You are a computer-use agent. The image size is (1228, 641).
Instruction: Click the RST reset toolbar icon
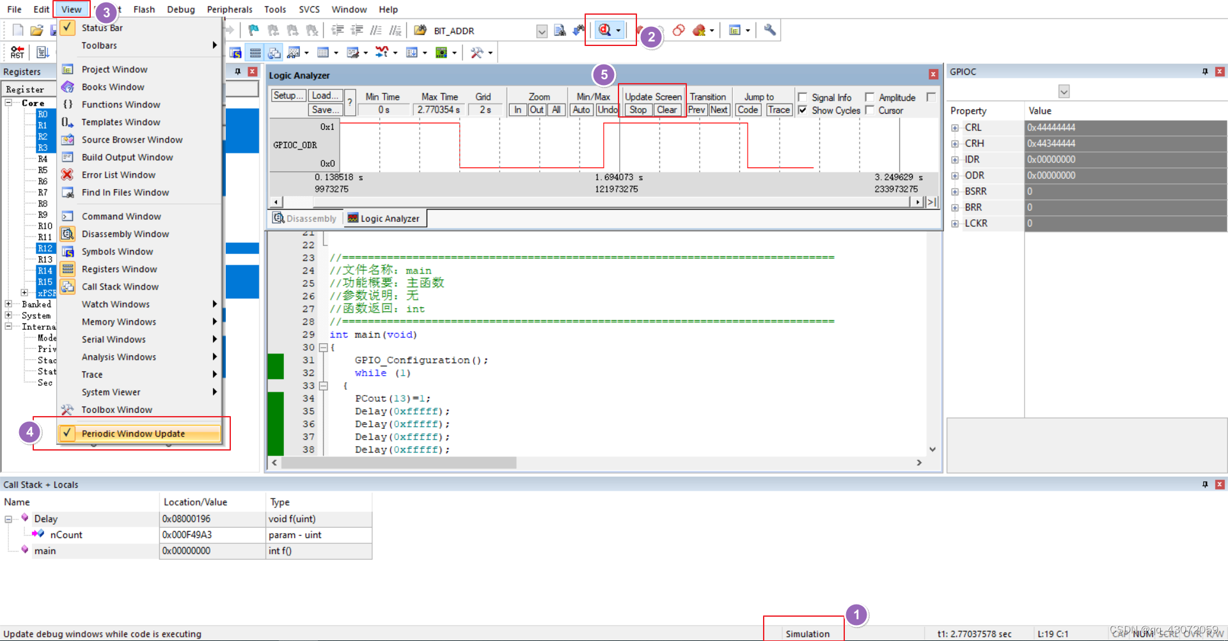[16, 52]
